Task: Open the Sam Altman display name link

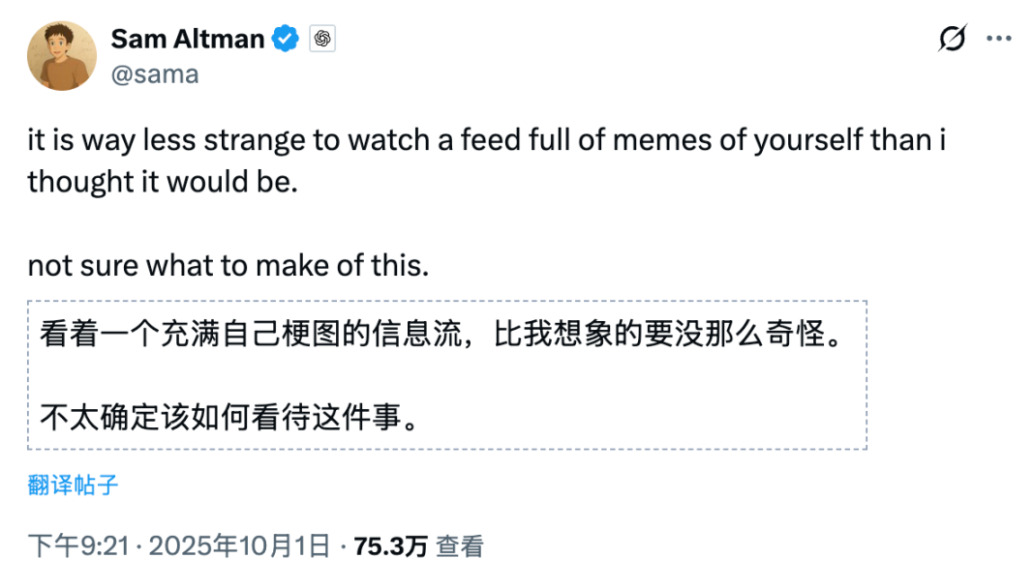Action: [x=188, y=39]
